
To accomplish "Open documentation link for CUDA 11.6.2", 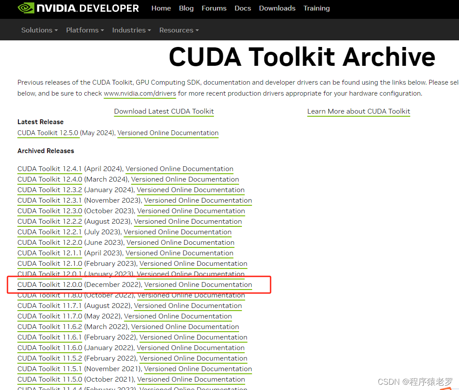I will [185, 327].
